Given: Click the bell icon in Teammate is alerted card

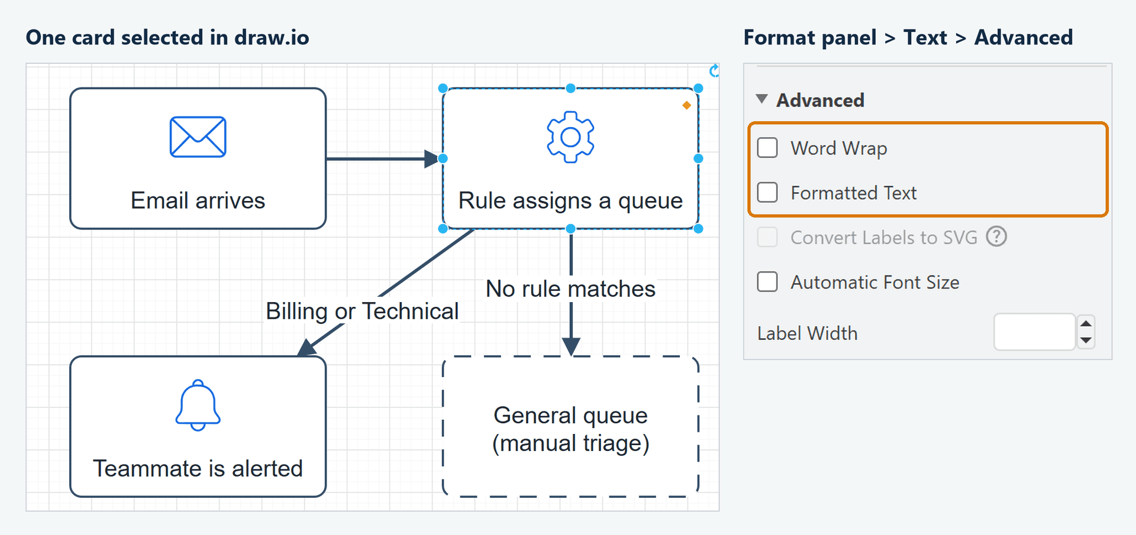Looking at the screenshot, I should tap(198, 406).
